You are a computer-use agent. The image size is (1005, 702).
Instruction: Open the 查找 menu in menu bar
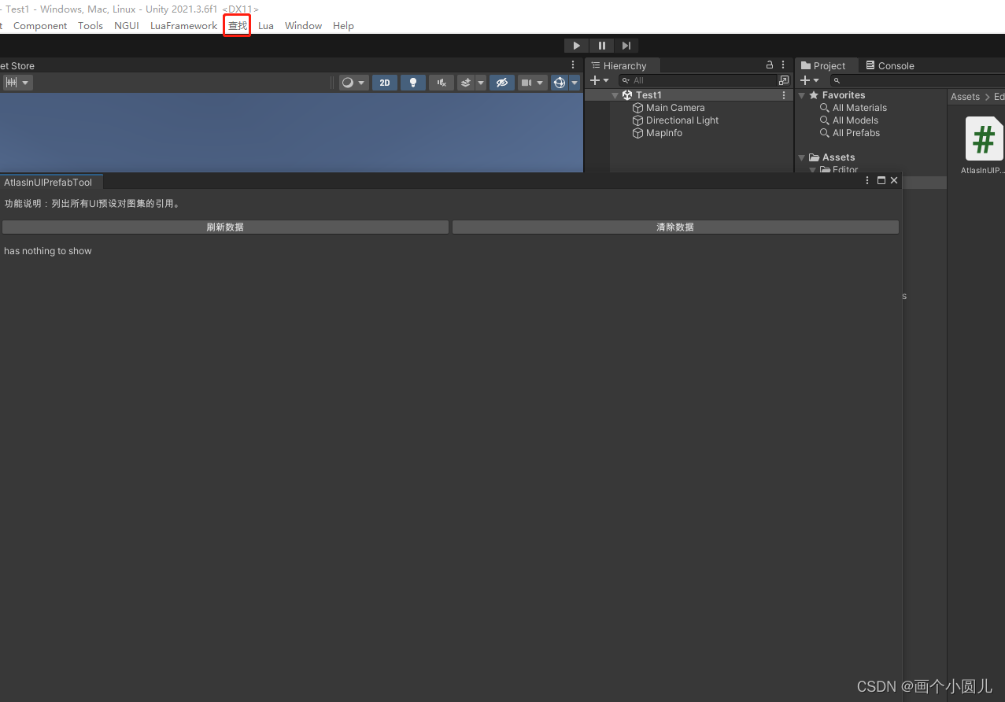tap(237, 25)
